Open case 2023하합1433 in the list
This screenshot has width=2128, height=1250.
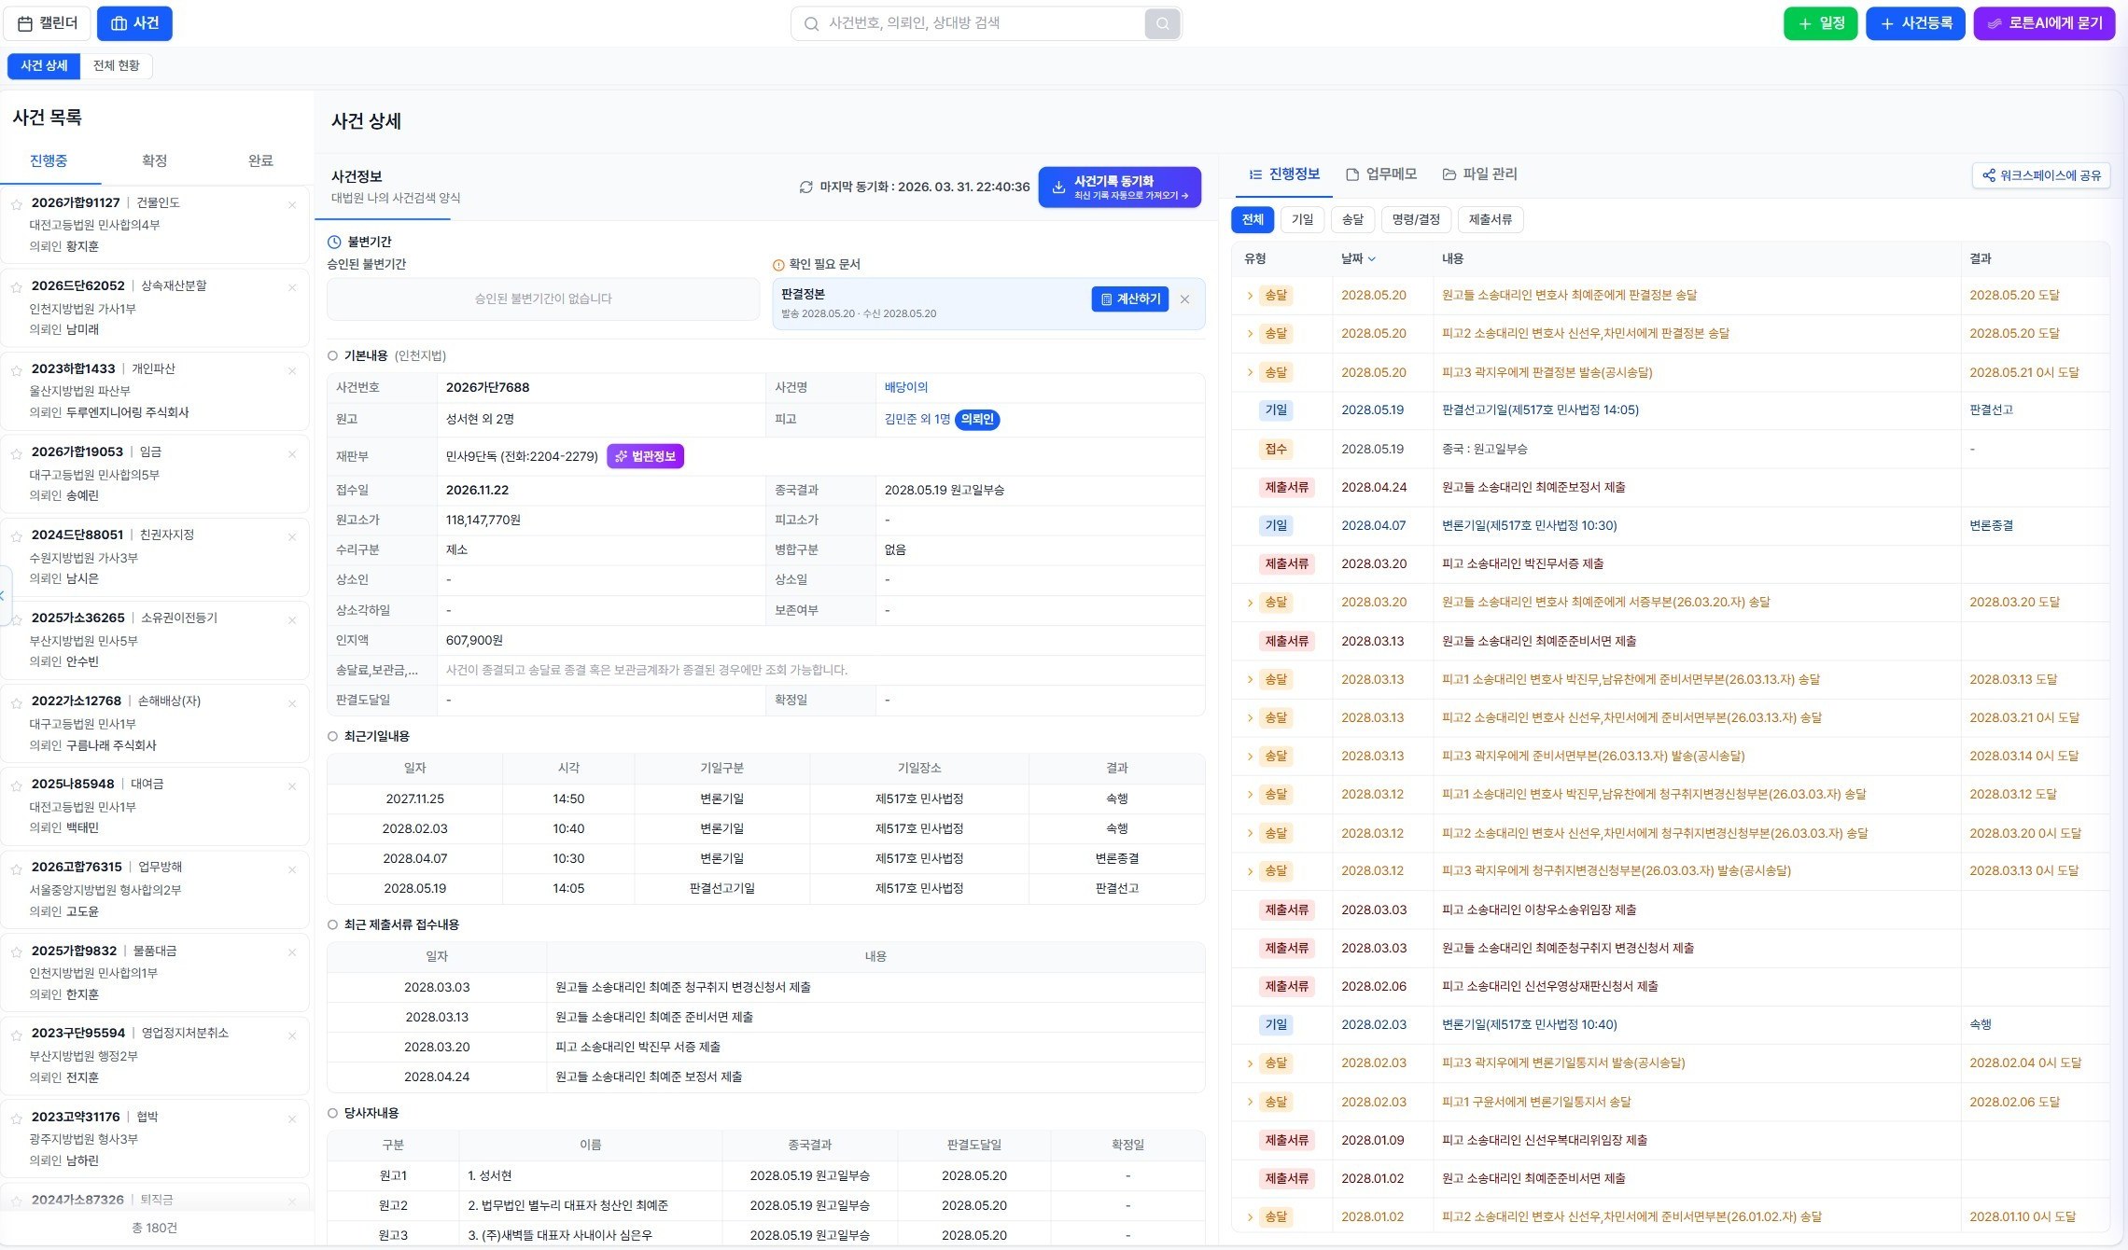(x=155, y=391)
